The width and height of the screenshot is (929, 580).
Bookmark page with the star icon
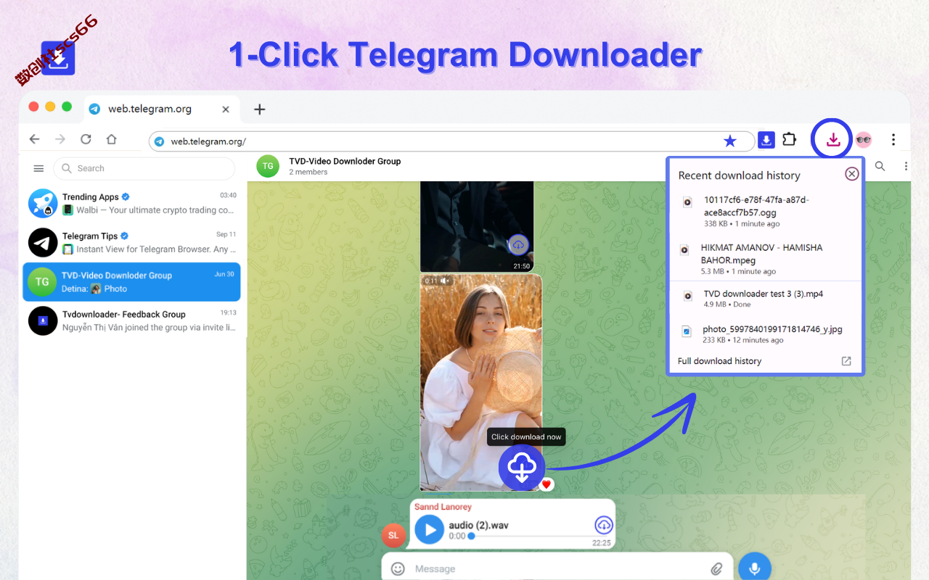coord(730,141)
